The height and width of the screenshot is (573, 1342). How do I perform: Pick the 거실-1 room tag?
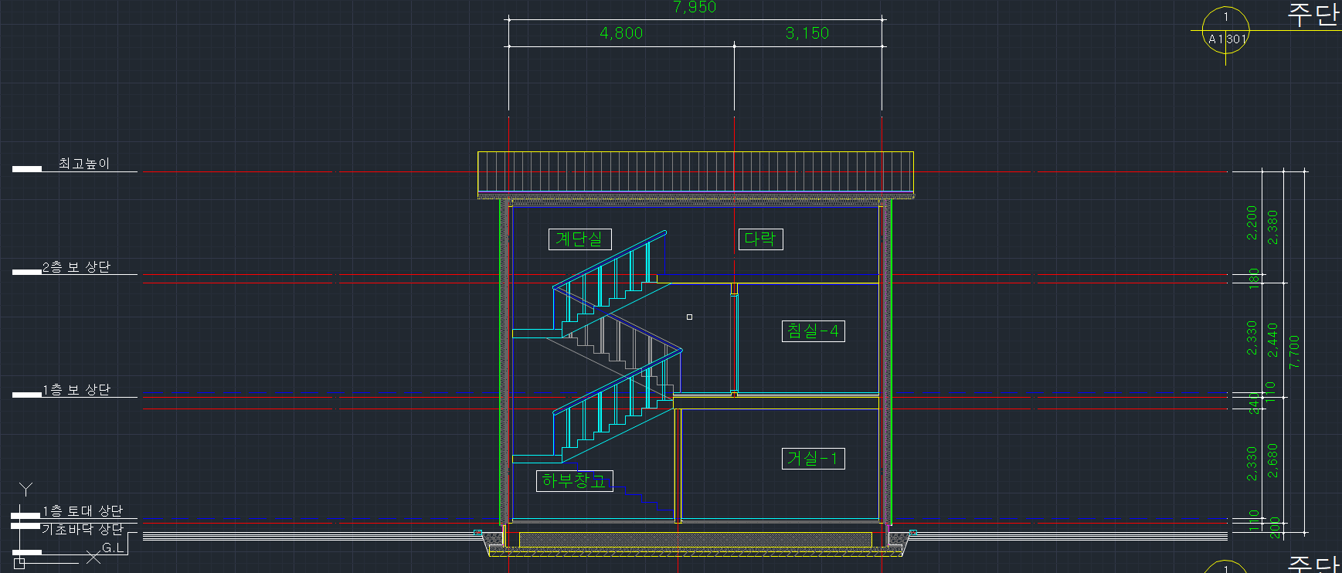click(x=813, y=459)
